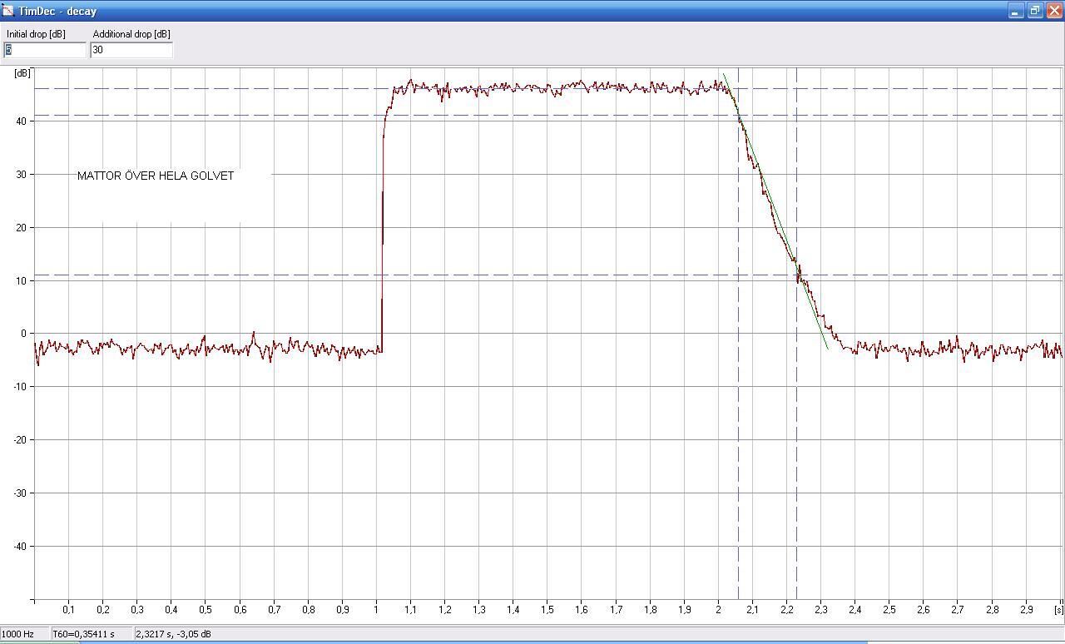Screen dimensions: 1065x644
Task: Click the rising edge of the curve at 1 s
Action: [382, 250]
